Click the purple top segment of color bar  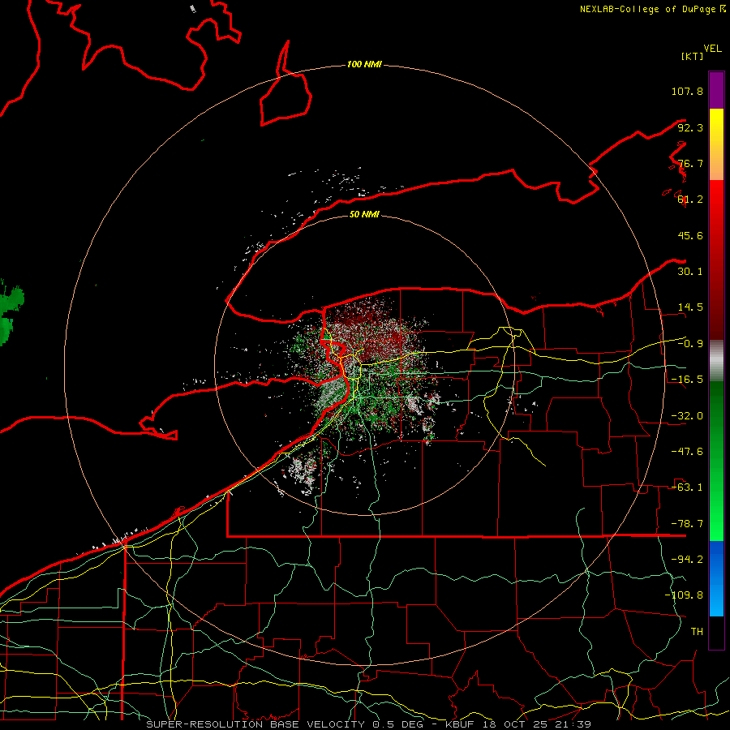716,90
